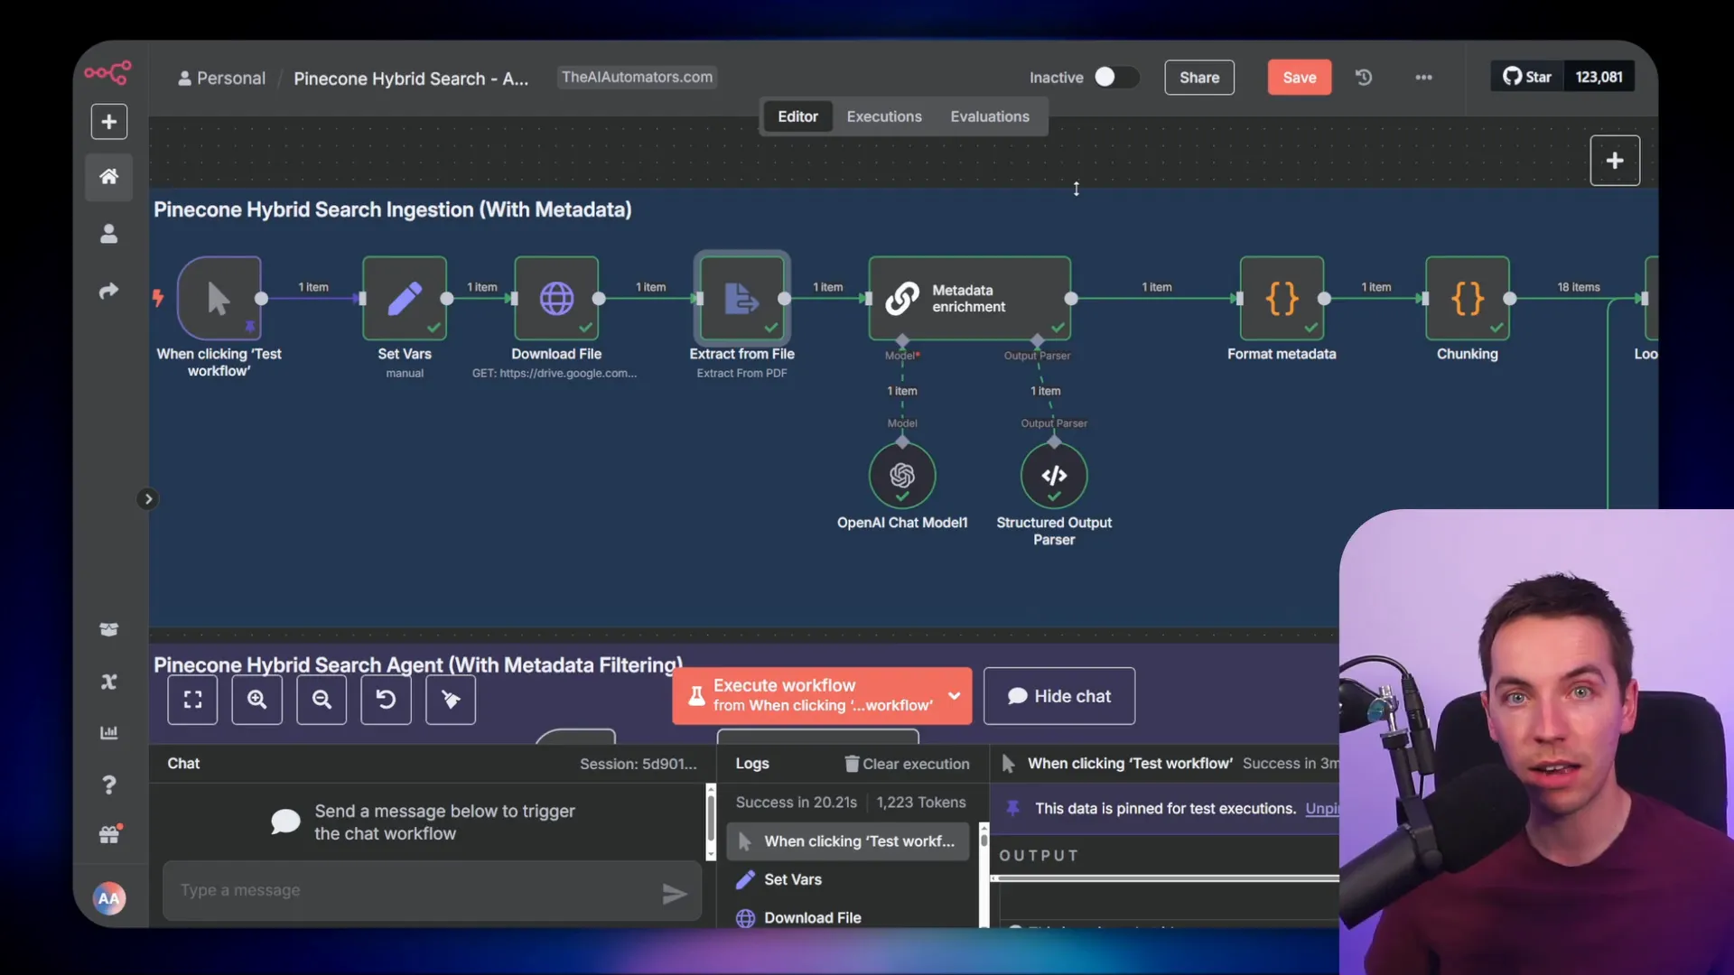Click the Pinecone Hybrid Search workflow title

[x=411, y=79]
